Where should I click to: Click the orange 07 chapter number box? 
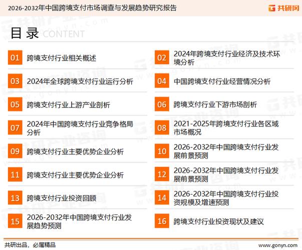tap(15, 127)
